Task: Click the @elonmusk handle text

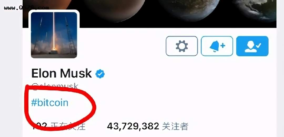Action: (x=55, y=86)
